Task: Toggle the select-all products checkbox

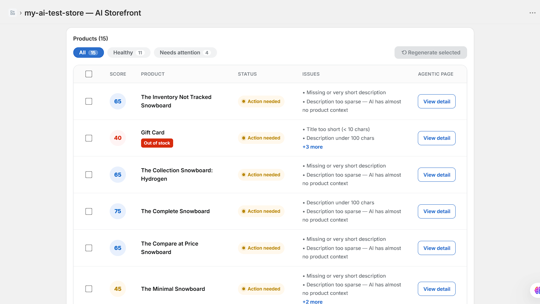Action: click(89, 74)
